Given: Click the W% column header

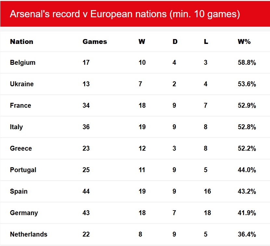Looking at the screenshot, I should tap(244, 42).
